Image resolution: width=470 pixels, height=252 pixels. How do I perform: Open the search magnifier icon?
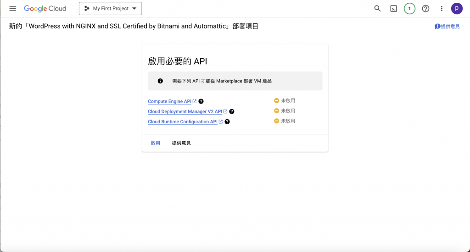tap(377, 9)
